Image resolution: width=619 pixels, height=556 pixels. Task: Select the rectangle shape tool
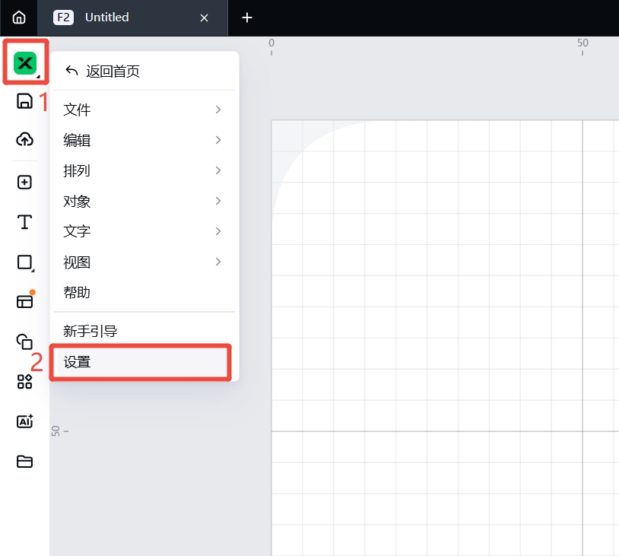pos(25,262)
